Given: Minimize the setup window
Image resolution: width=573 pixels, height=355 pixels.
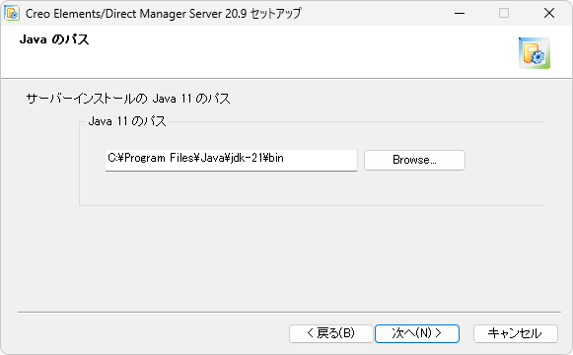Looking at the screenshot, I should (460, 13).
